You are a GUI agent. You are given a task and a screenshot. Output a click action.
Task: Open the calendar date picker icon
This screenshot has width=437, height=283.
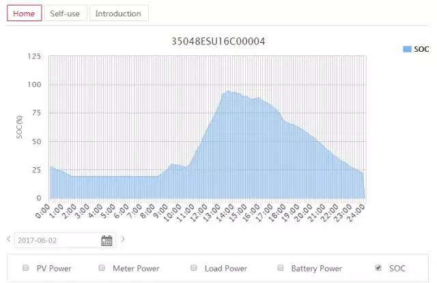click(x=107, y=240)
